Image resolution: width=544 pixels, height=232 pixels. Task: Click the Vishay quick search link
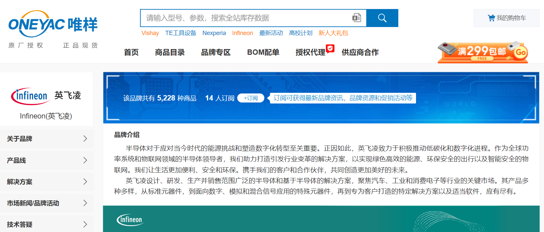coord(150,33)
